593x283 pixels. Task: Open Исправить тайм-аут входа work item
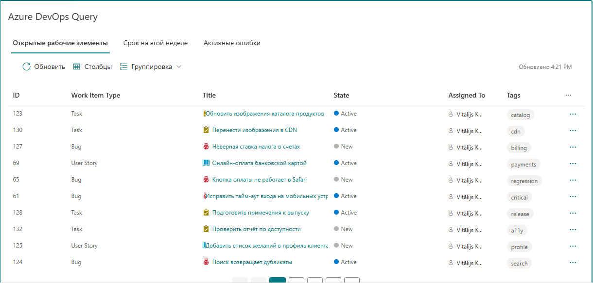click(x=267, y=196)
